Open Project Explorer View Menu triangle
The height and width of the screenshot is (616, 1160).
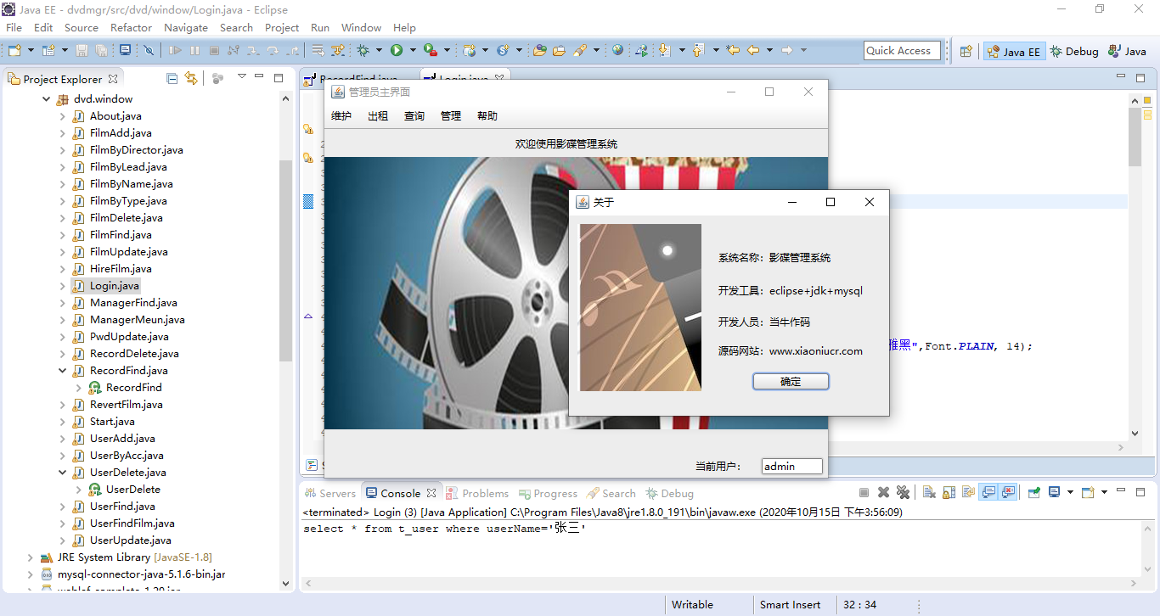tap(242, 77)
